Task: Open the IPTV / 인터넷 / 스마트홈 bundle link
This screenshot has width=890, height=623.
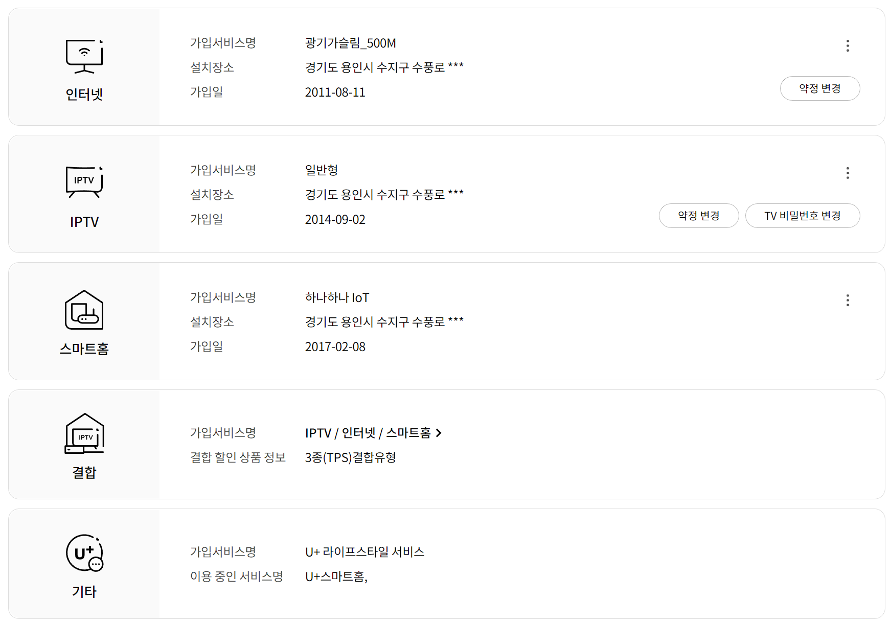Action: [x=368, y=433]
